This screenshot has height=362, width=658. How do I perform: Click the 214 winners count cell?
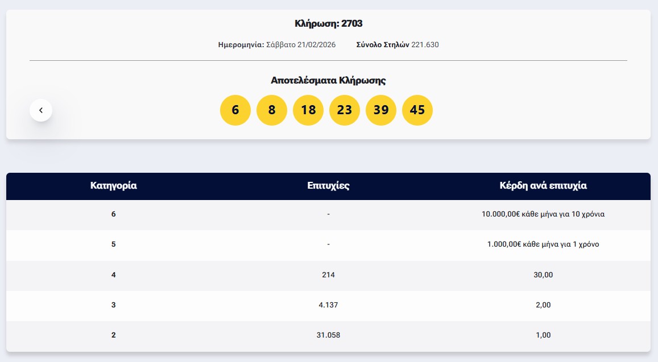click(328, 274)
